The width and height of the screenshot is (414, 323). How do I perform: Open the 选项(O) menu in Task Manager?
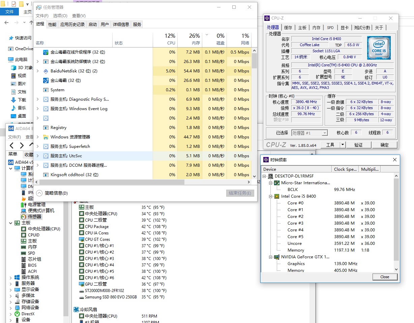60,15
